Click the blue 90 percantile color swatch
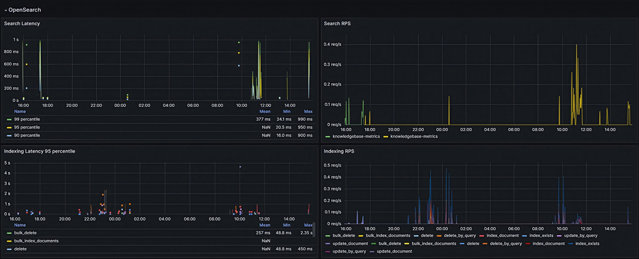639x259 pixels. point(9,136)
